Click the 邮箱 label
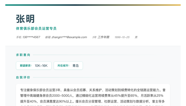This screenshot has width=186, height=106. (x=48, y=37)
